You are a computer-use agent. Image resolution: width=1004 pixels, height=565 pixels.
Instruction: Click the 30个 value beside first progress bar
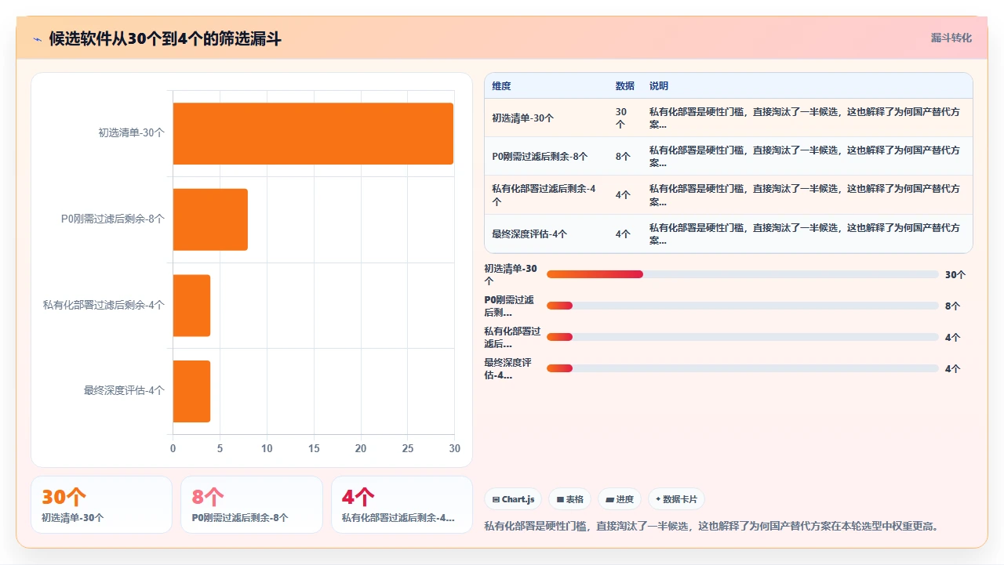(955, 275)
